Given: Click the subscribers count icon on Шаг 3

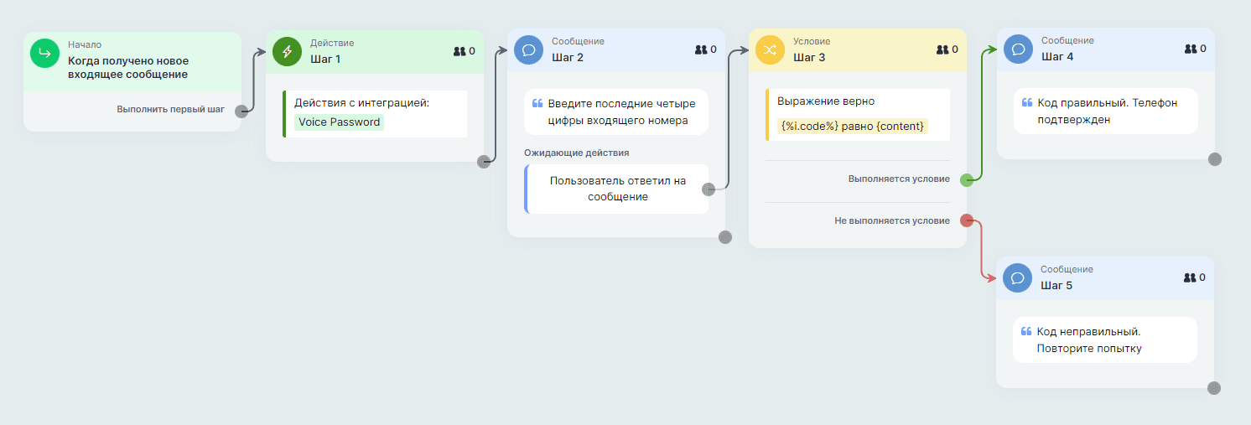Looking at the screenshot, I should 942,49.
